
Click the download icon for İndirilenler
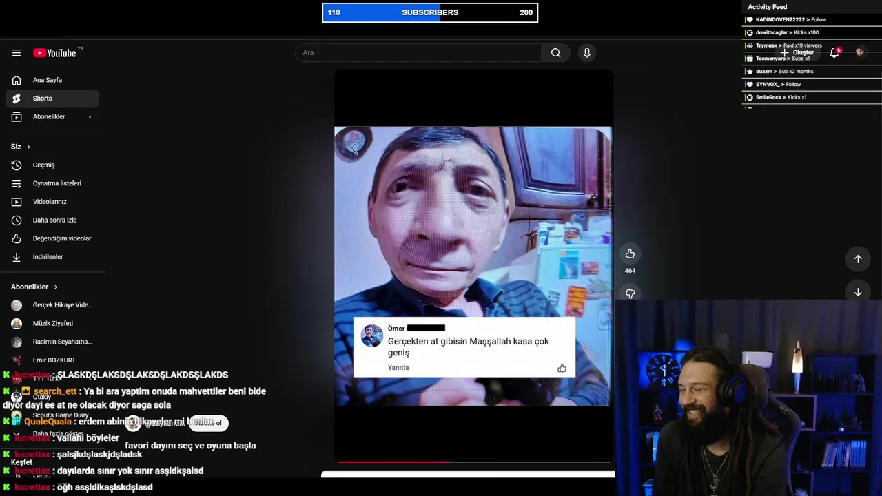[17, 257]
